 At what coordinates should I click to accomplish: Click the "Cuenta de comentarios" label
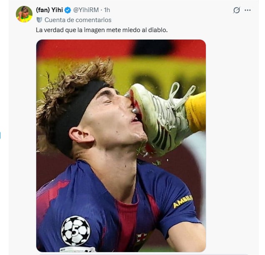(x=78, y=20)
